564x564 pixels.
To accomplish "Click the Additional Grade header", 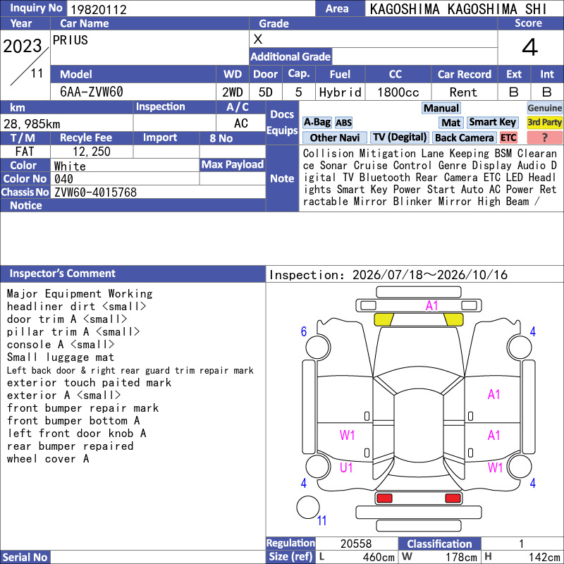I will (290, 56).
